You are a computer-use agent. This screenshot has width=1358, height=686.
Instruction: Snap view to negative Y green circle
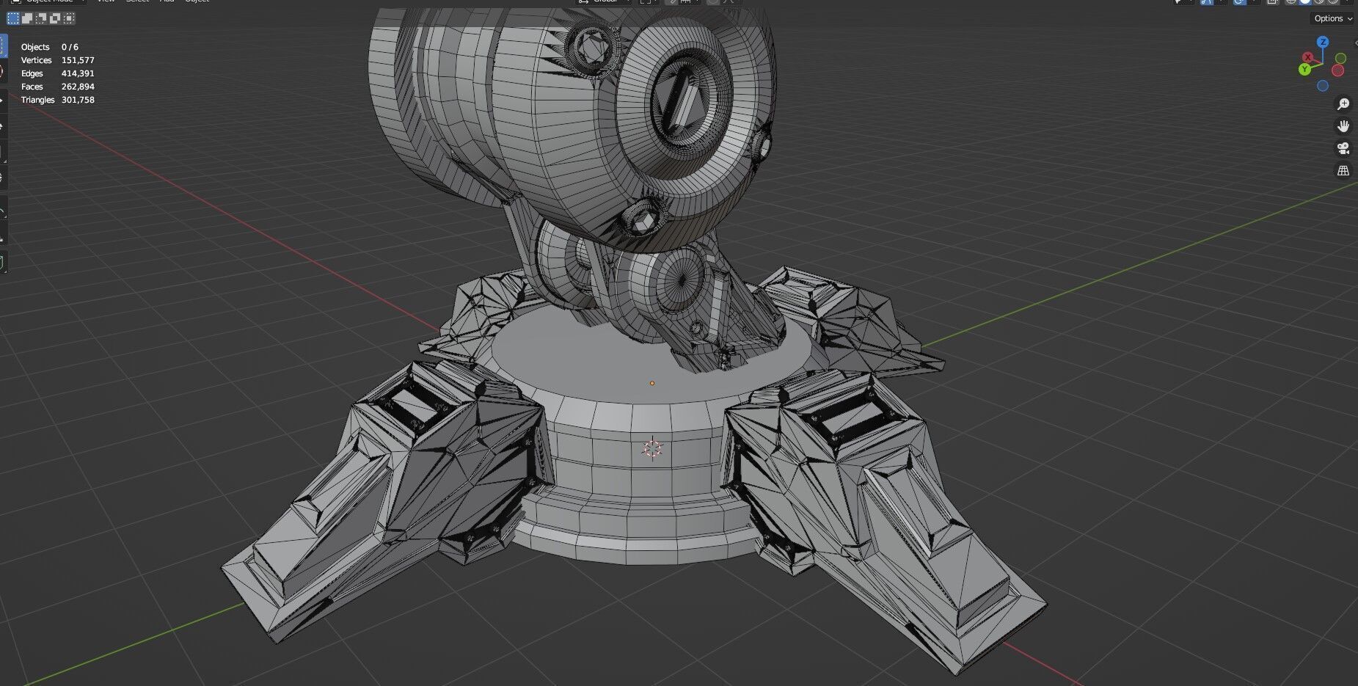tap(1340, 58)
